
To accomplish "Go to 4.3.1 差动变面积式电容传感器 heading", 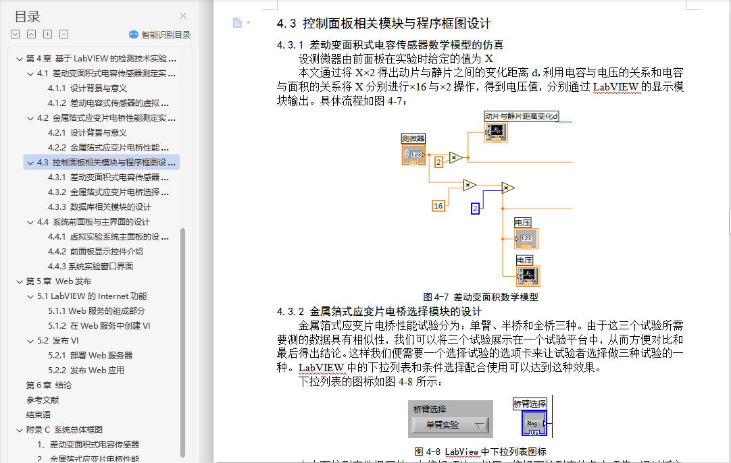I will click(108, 177).
